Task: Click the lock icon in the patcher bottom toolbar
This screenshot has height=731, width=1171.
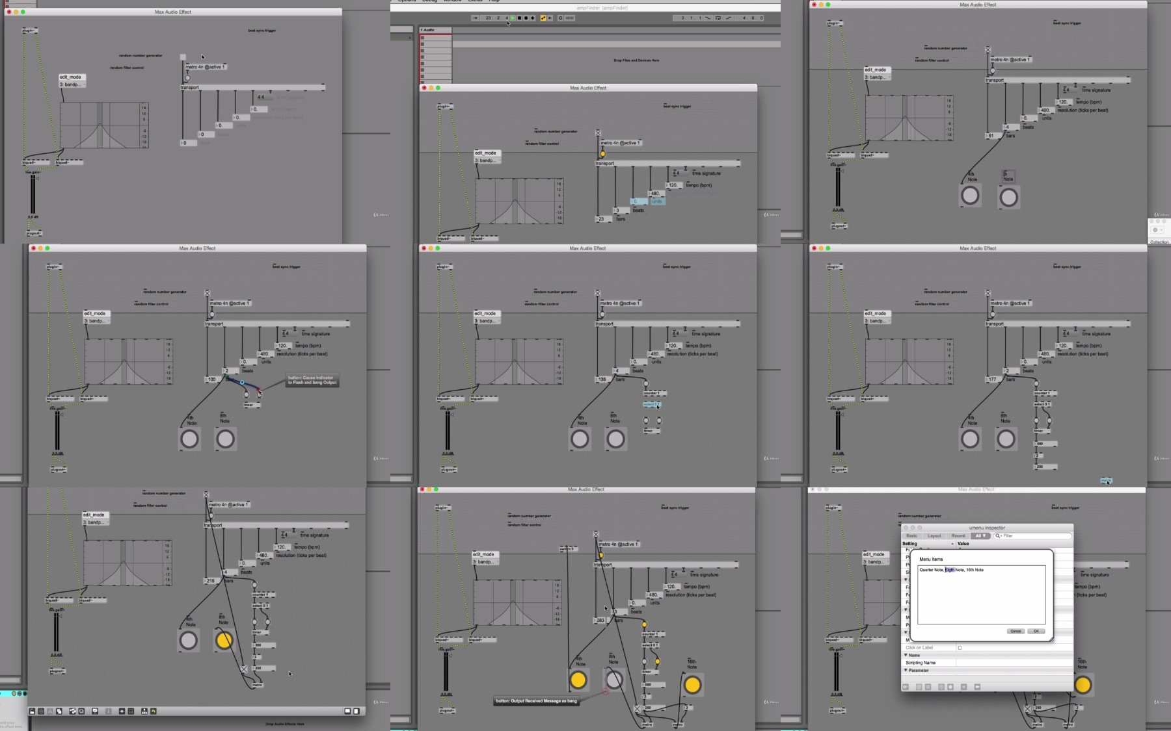Action: pyautogui.click(x=32, y=711)
